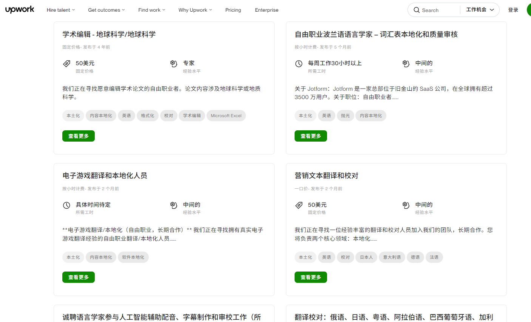Select the 意大利语 skill tag
The image size is (531, 322).
(x=392, y=257)
